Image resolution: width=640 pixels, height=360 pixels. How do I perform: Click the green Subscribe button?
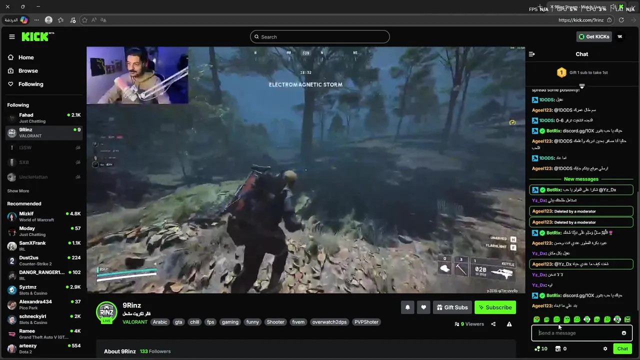pos(495,307)
